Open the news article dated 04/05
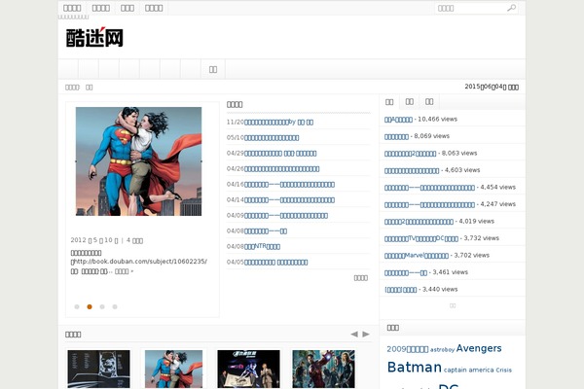Viewport: 584px width, 389px height. tap(276, 263)
